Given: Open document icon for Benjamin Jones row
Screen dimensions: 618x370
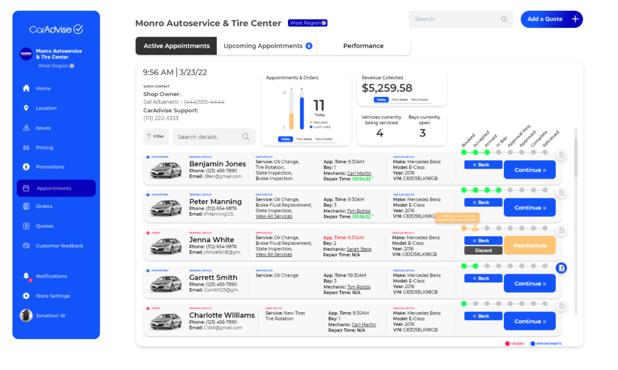Looking at the screenshot, I should 561,155.
